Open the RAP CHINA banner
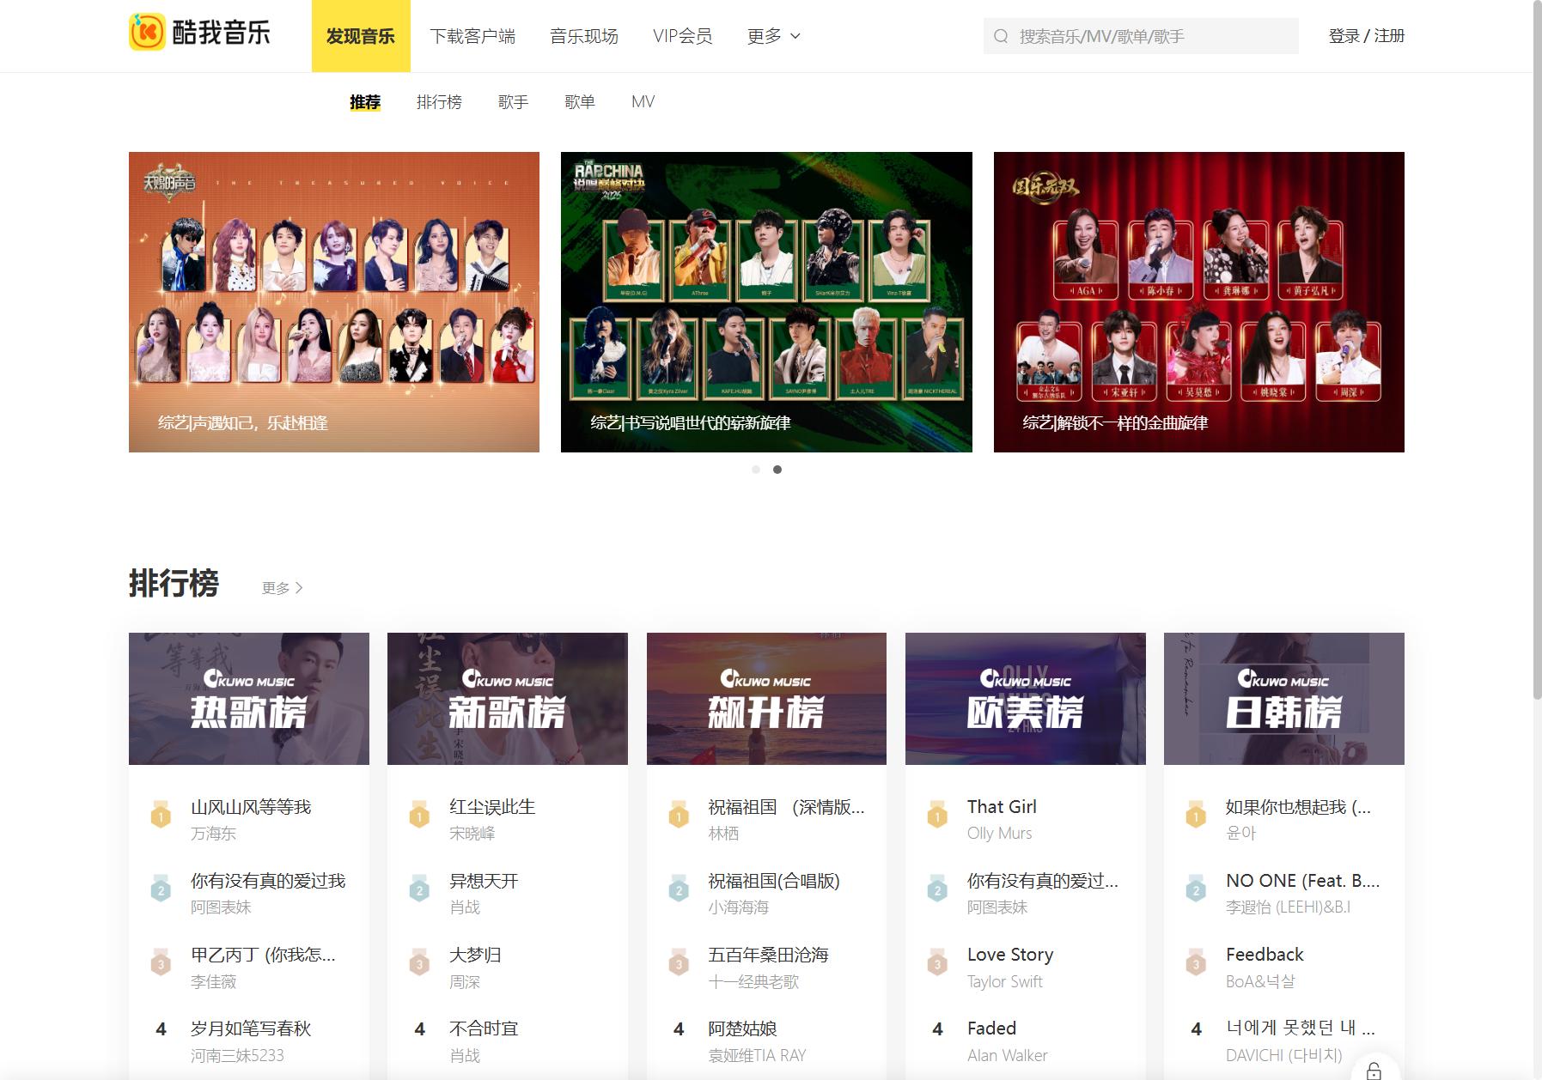Viewport: 1542px width, 1080px height. [766, 302]
